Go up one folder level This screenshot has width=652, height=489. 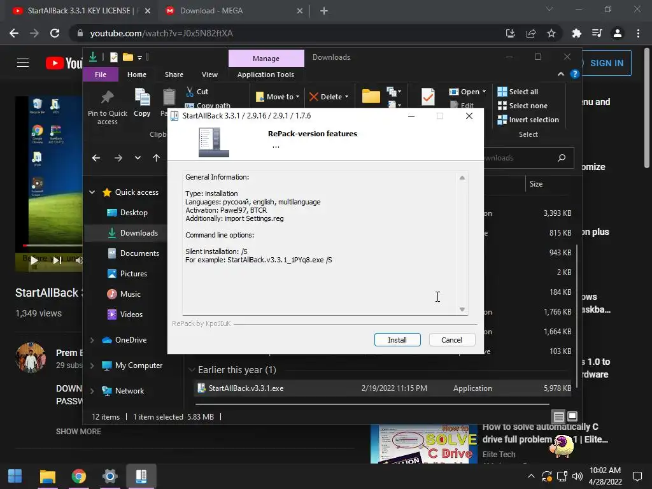click(156, 158)
